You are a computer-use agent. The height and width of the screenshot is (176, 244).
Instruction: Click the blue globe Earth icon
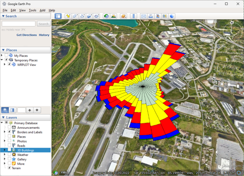[x=172, y=16]
